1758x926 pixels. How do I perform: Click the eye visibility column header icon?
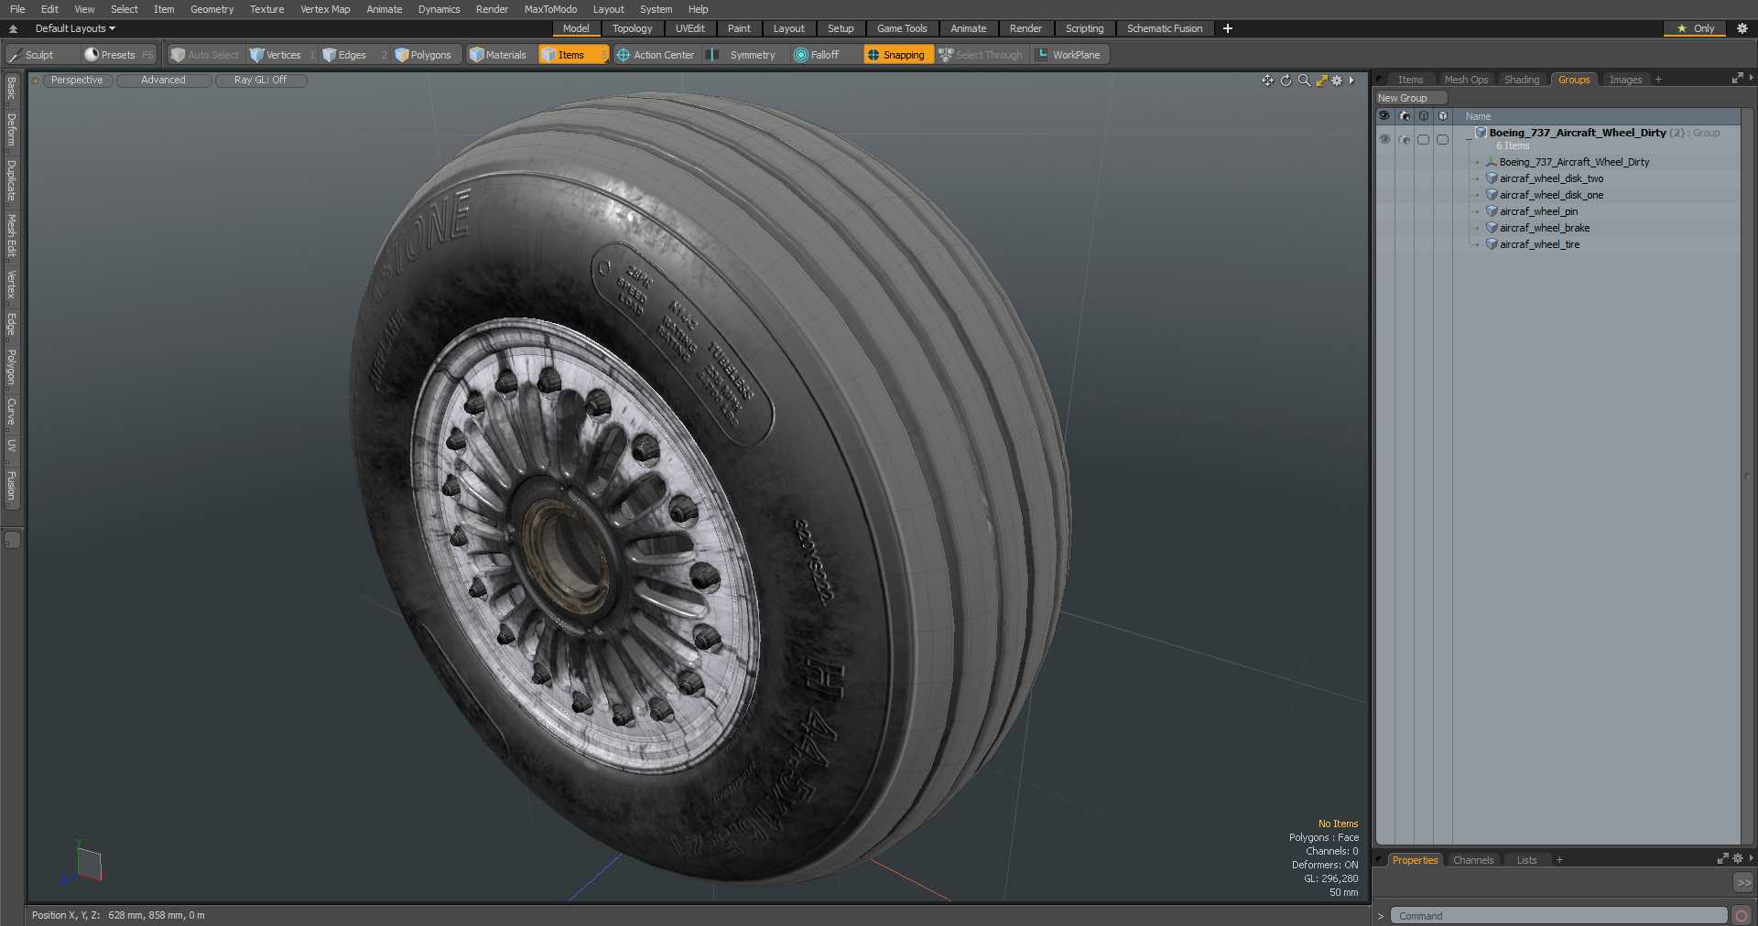pos(1384,116)
